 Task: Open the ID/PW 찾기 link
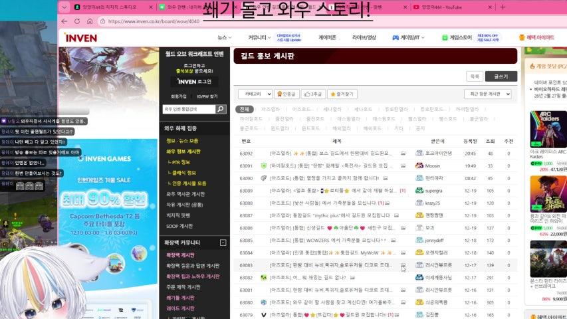click(x=207, y=96)
